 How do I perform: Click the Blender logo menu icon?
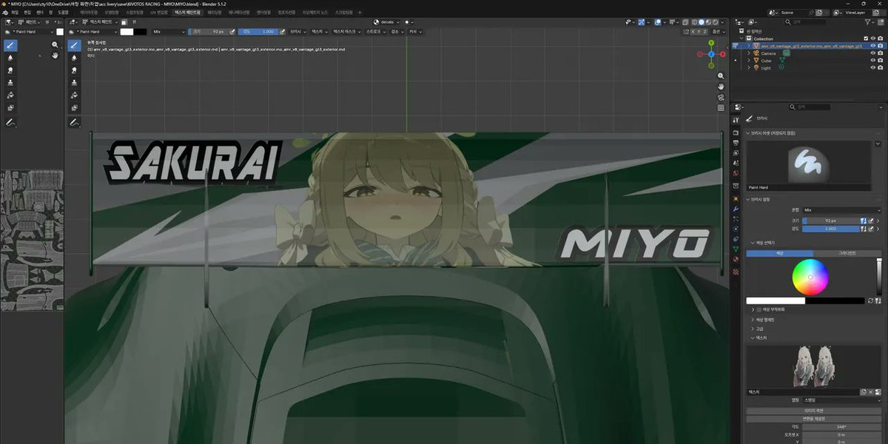(x=5, y=13)
